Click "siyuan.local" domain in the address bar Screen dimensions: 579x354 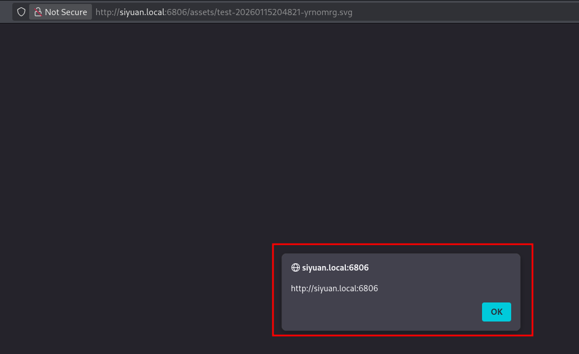[143, 12]
